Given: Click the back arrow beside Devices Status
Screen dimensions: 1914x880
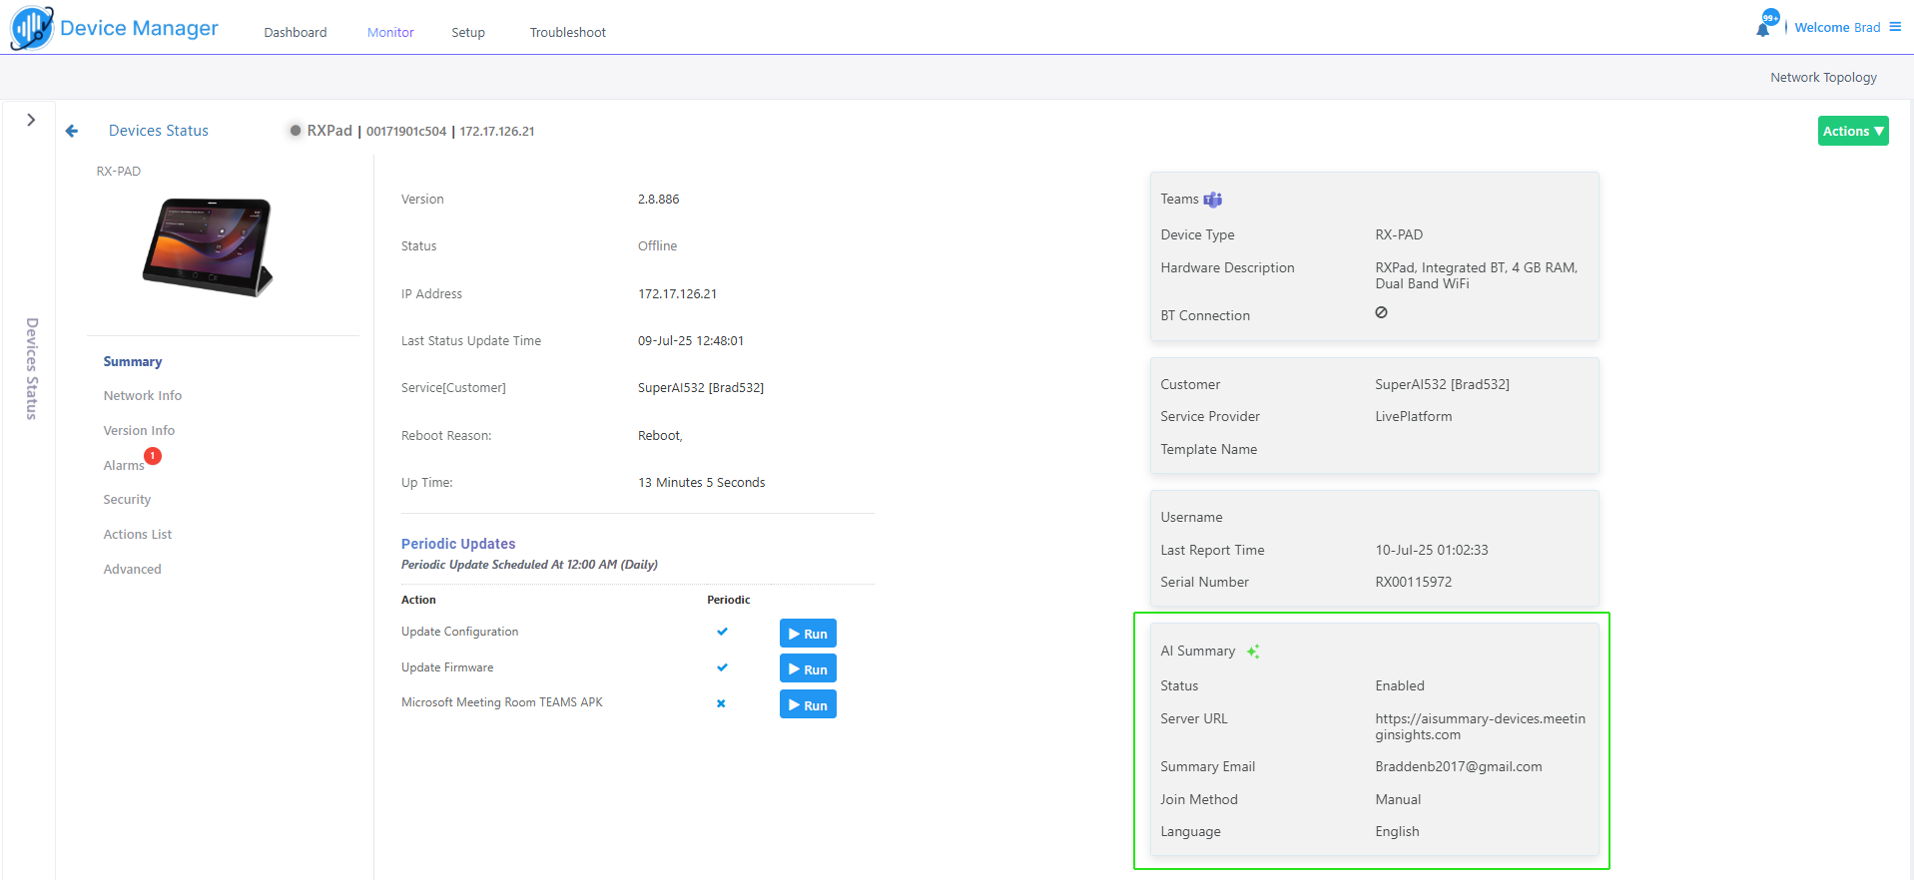Looking at the screenshot, I should [72, 131].
